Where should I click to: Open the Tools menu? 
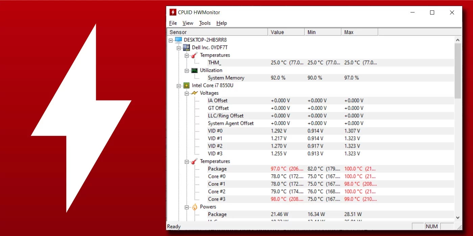pyautogui.click(x=205, y=23)
